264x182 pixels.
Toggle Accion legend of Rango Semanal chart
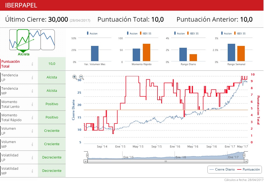(x=226, y=33)
